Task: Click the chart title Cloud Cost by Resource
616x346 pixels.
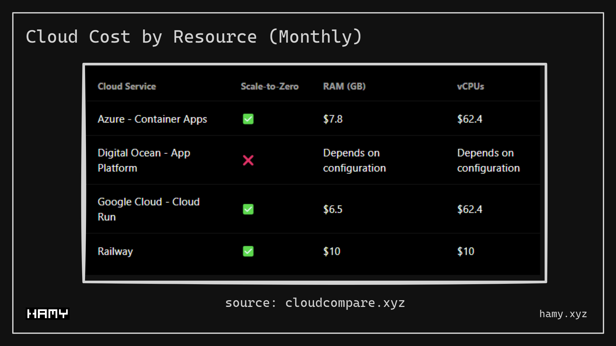Action: pyautogui.click(x=194, y=36)
